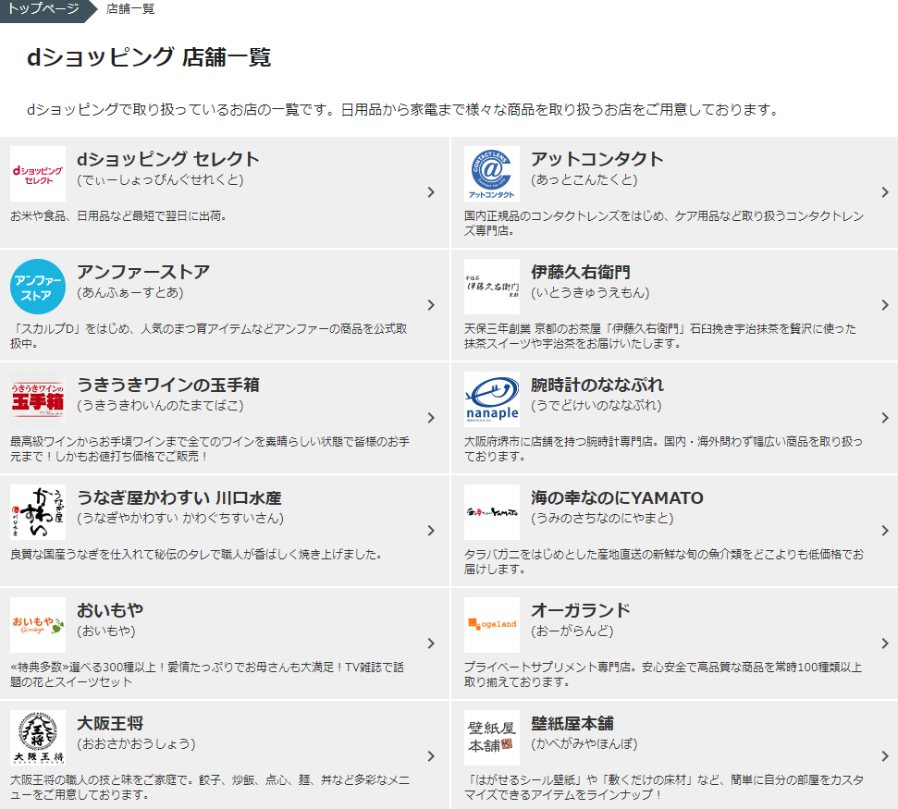Click the うきうきワインの玉手箱 logo
This screenshot has width=898, height=809.
(x=38, y=399)
